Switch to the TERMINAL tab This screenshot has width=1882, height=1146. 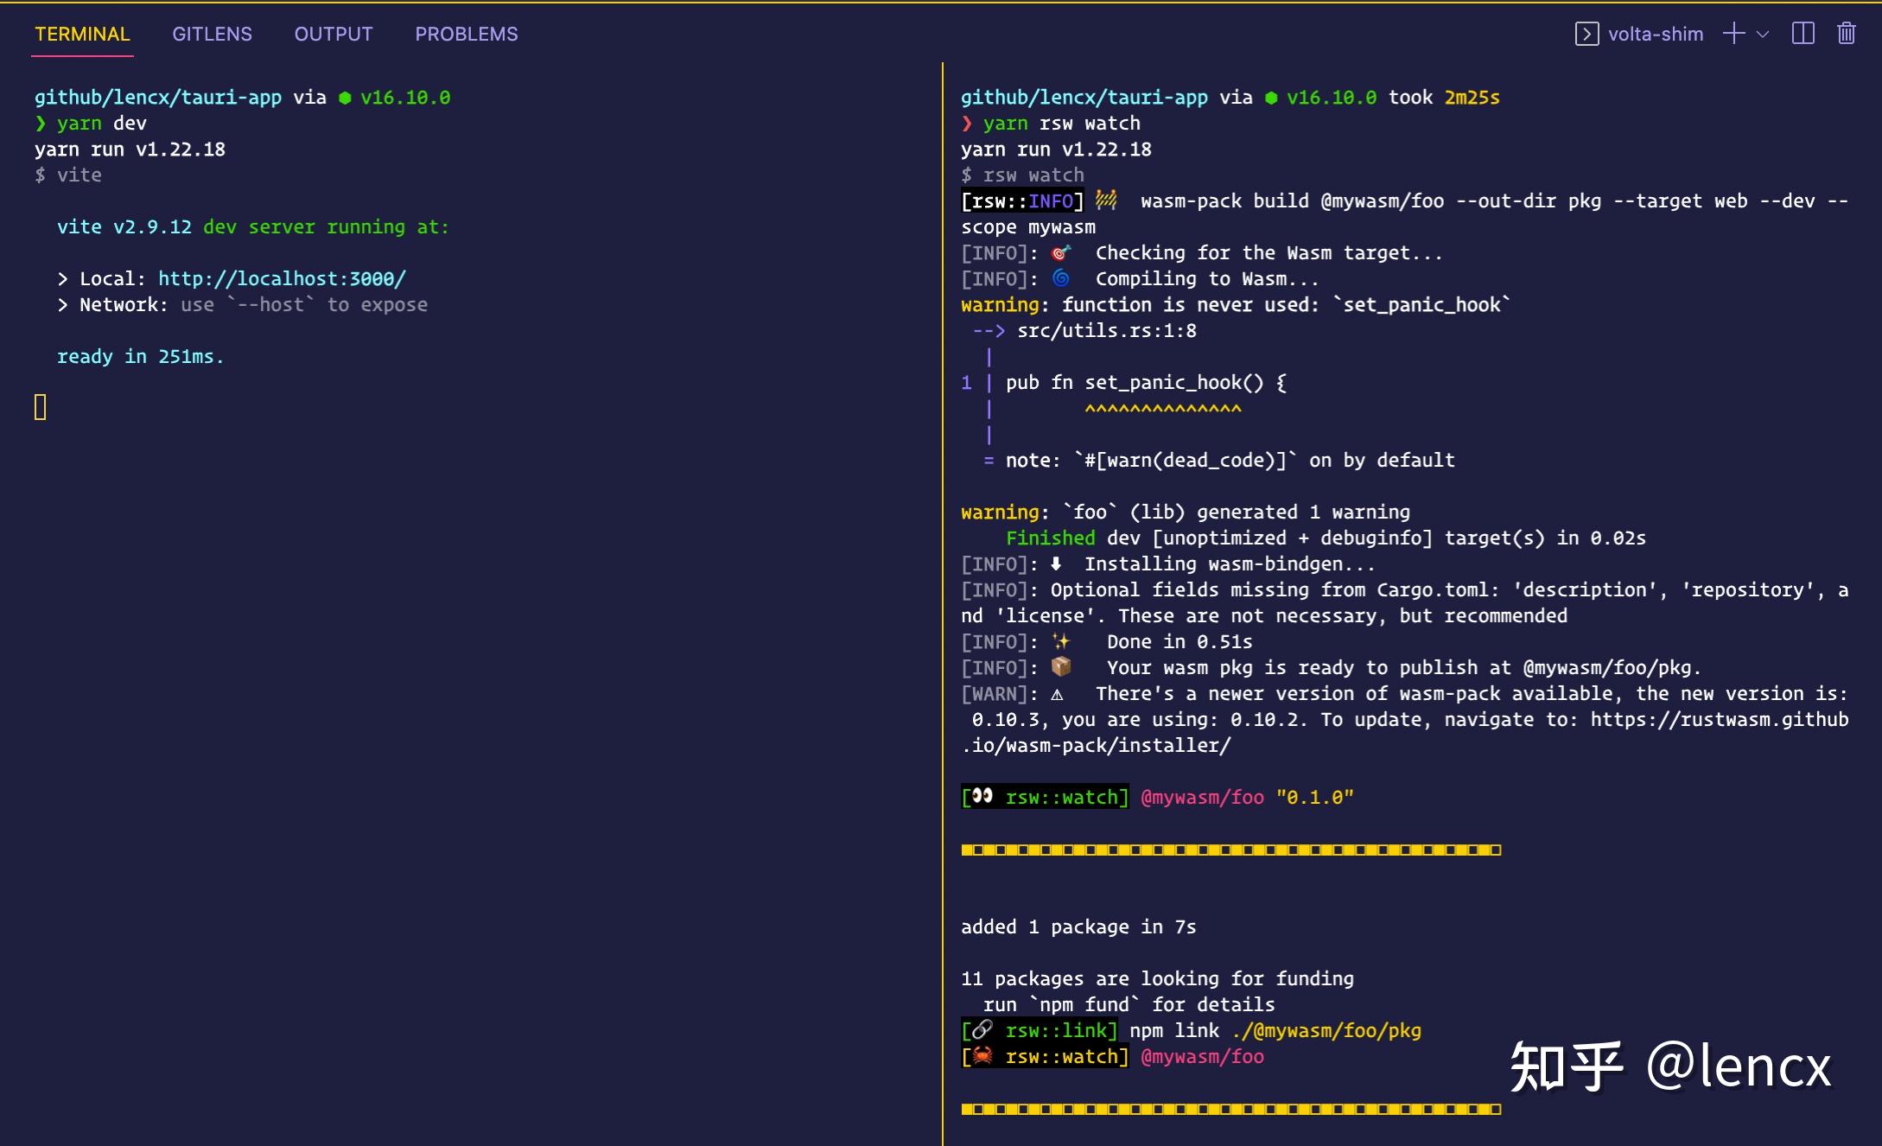pyautogui.click(x=82, y=34)
